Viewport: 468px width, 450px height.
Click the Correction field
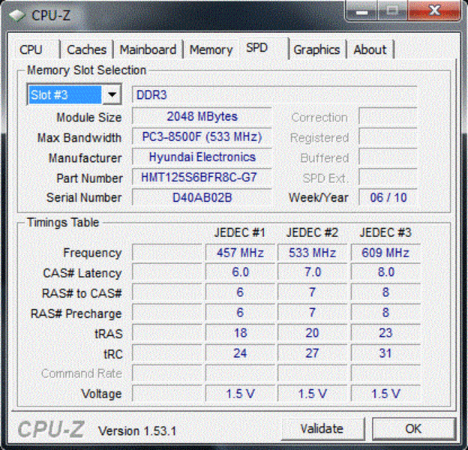tap(388, 115)
